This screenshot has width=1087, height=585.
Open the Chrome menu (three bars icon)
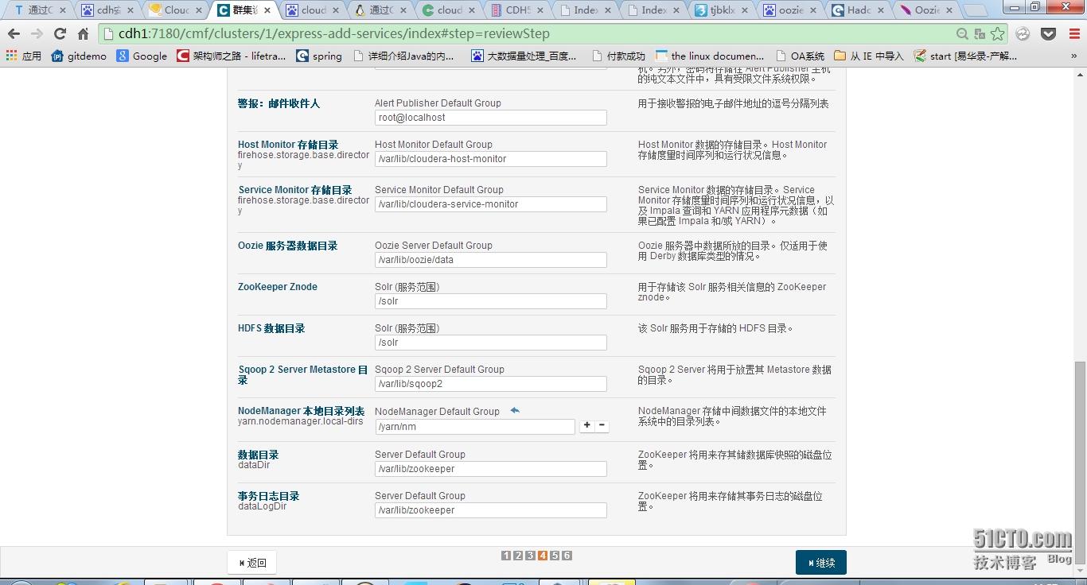coord(1073,34)
